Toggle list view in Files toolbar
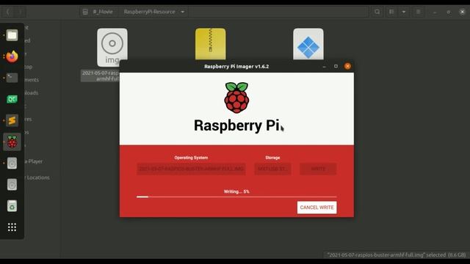 (391, 12)
